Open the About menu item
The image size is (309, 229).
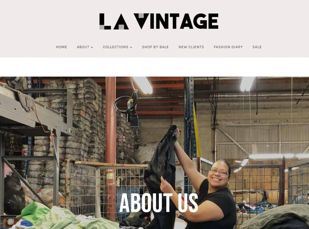pyautogui.click(x=83, y=47)
